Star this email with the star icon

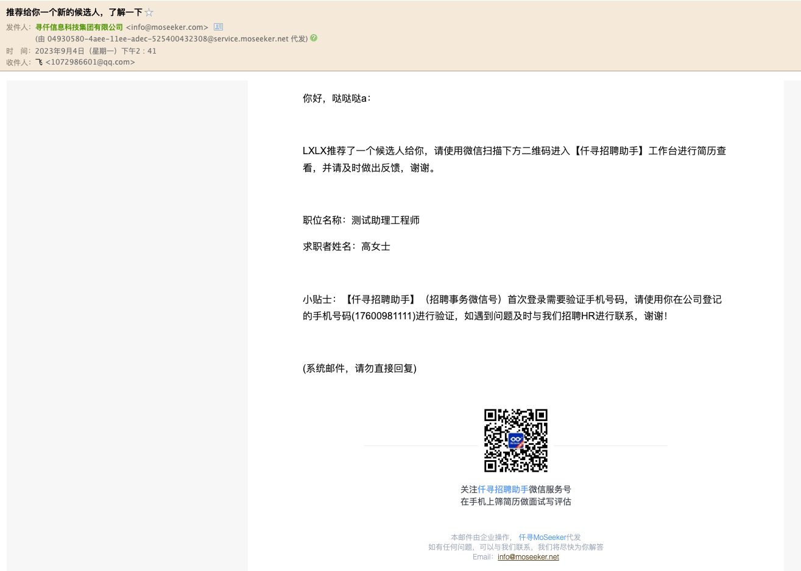click(x=149, y=12)
